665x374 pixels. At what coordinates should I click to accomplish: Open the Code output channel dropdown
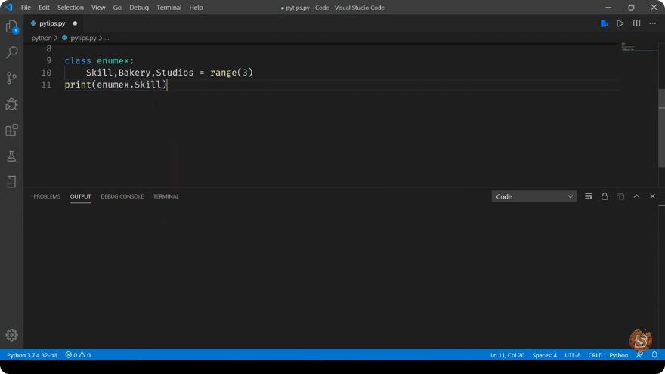pos(534,196)
